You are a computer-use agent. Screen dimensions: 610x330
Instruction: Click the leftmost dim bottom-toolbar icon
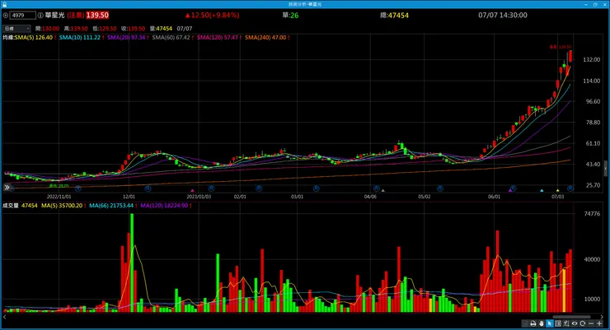pyautogui.click(x=525, y=323)
